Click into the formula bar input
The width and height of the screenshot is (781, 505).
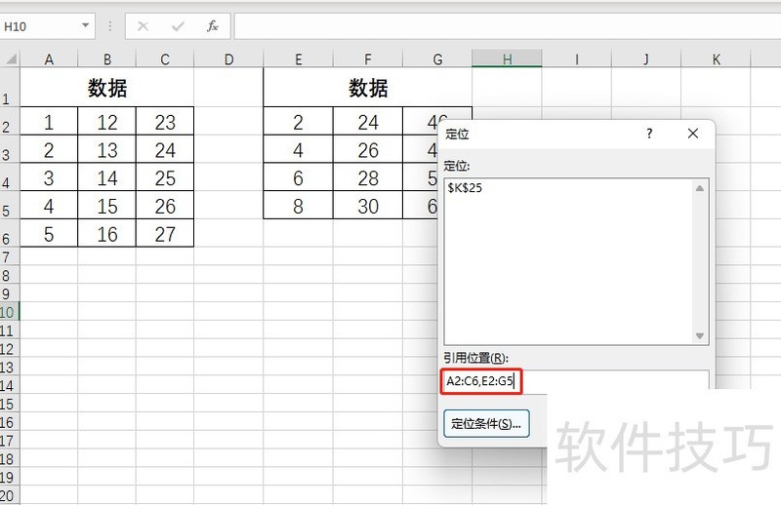click(507, 26)
